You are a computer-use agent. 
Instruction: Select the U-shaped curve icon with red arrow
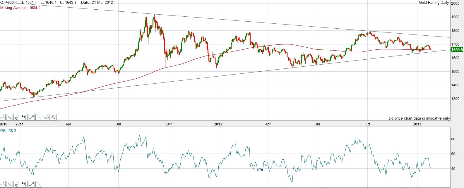(46, 118)
